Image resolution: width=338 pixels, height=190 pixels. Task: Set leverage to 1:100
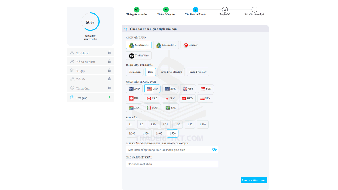coord(203,124)
